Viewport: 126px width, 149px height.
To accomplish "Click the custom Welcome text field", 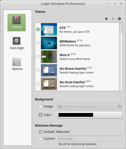I will point(90,139).
